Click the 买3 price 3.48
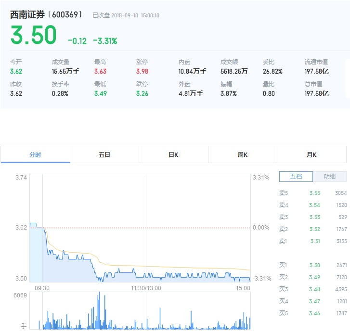The width and height of the screenshot is (350, 333). [314, 289]
